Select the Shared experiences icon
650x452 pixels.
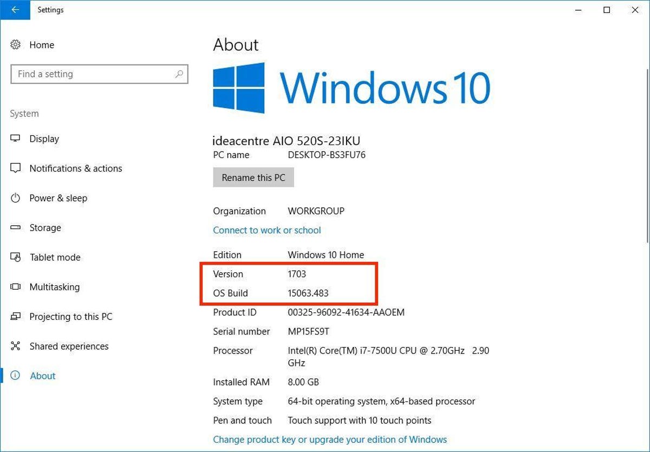[x=16, y=346]
